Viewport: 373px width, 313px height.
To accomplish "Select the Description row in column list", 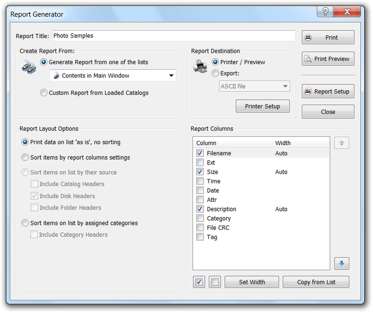I will click(222, 209).
